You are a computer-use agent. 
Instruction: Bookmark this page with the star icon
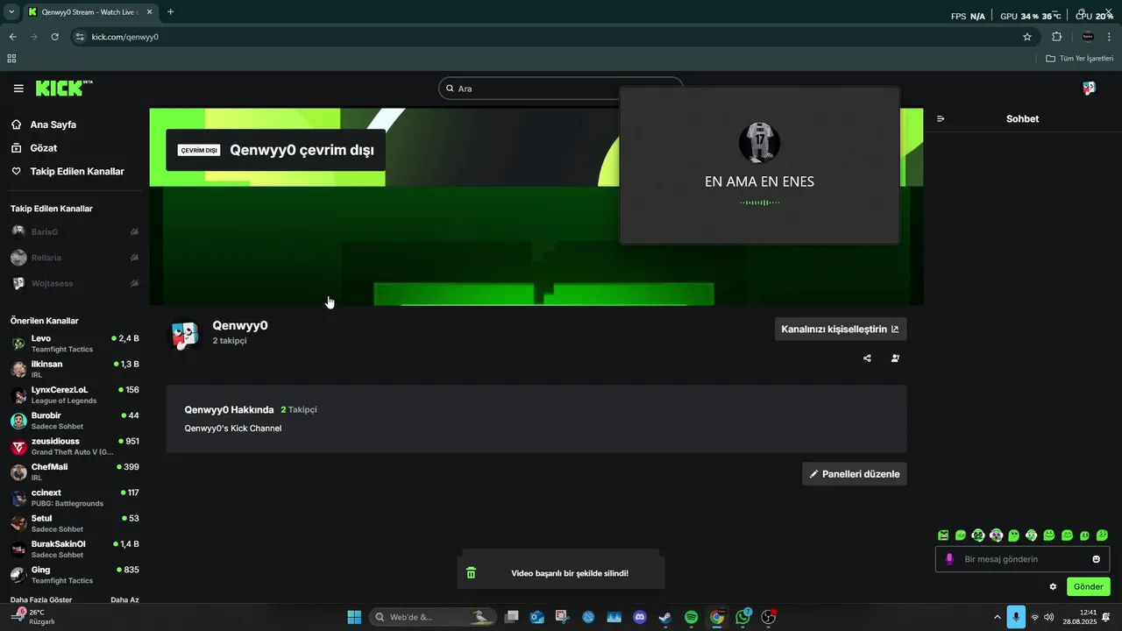tap(1027, 37)
